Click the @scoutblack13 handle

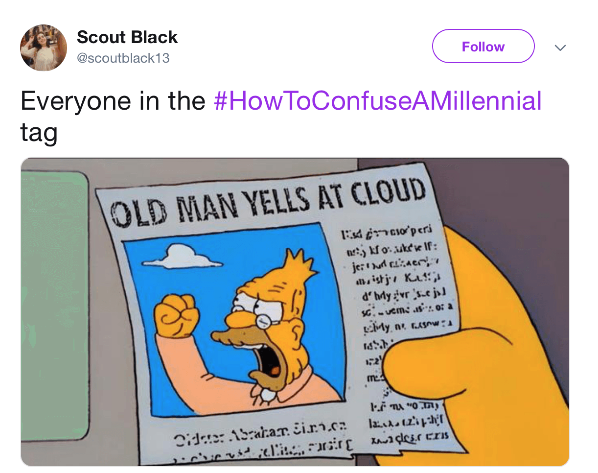tap(123, 58)
